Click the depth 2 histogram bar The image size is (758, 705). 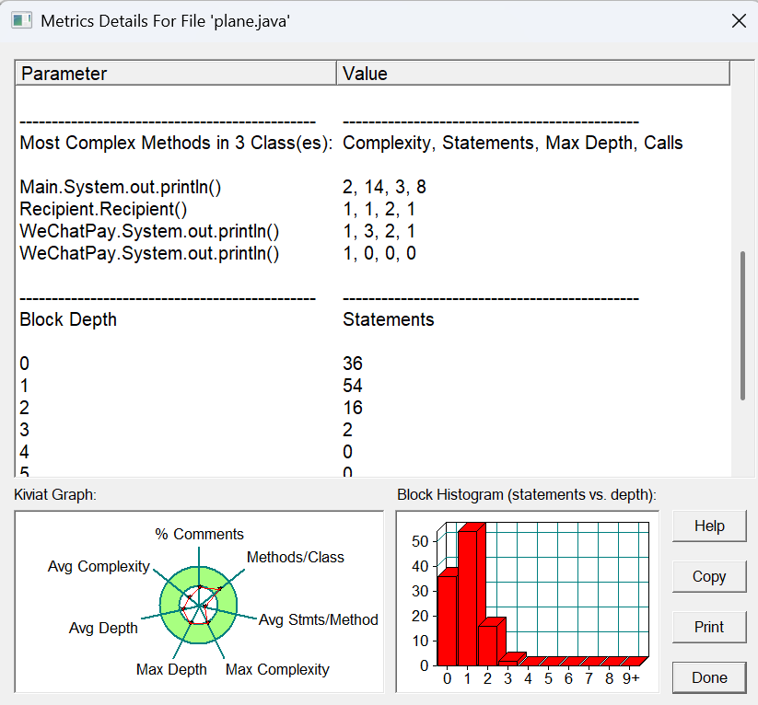pos(488,642)
